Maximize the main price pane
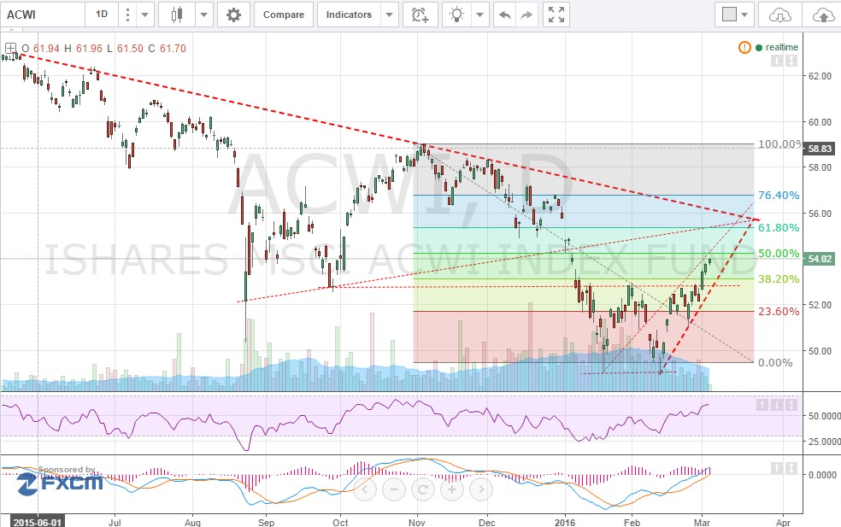 click(791, 61)
